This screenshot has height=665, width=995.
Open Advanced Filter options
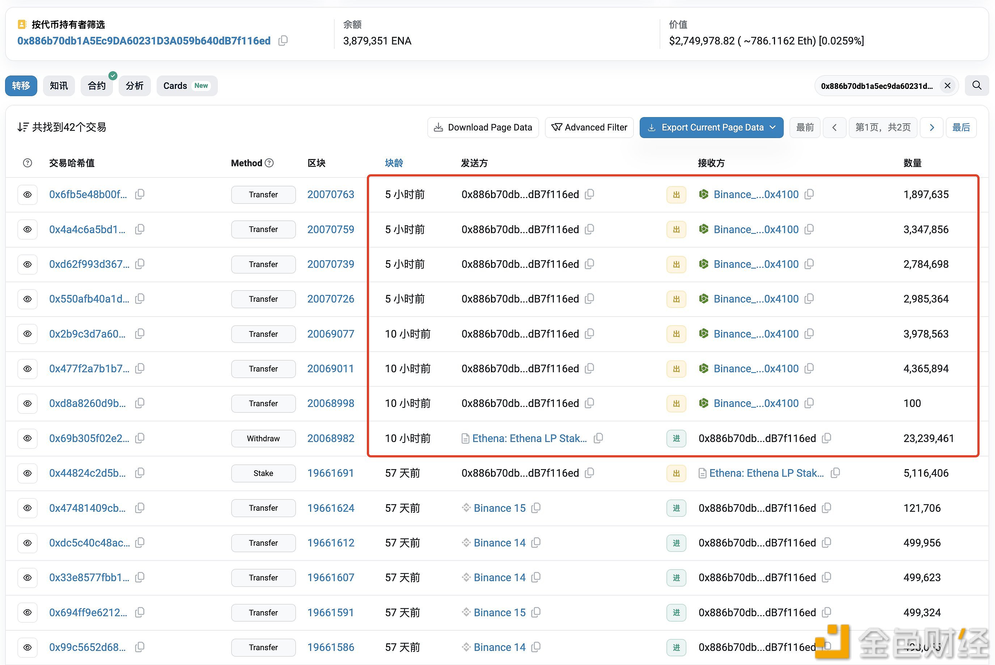[589, 127]
